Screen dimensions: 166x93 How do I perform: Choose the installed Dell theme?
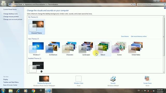(37, 67)
